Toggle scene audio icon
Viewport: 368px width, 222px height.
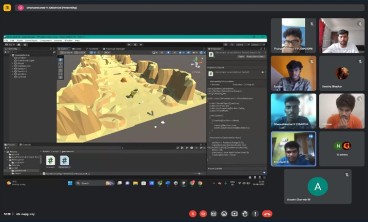point(175,52)
